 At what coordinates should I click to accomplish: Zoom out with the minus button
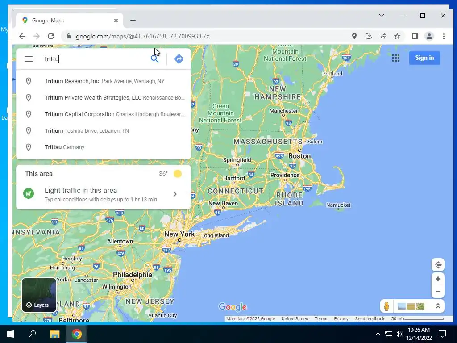(438, 291)
